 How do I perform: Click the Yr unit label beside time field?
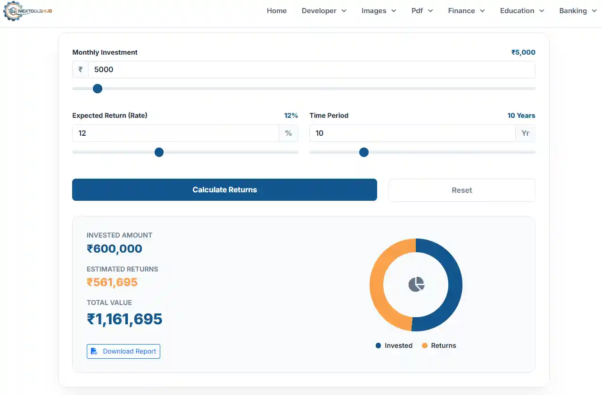click(525, 133)
